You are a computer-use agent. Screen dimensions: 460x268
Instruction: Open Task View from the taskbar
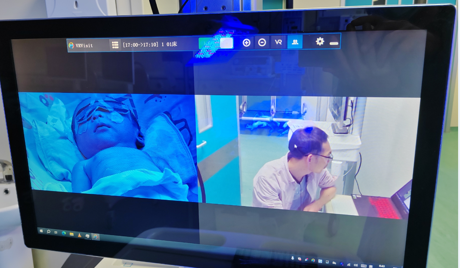(56, 233)
